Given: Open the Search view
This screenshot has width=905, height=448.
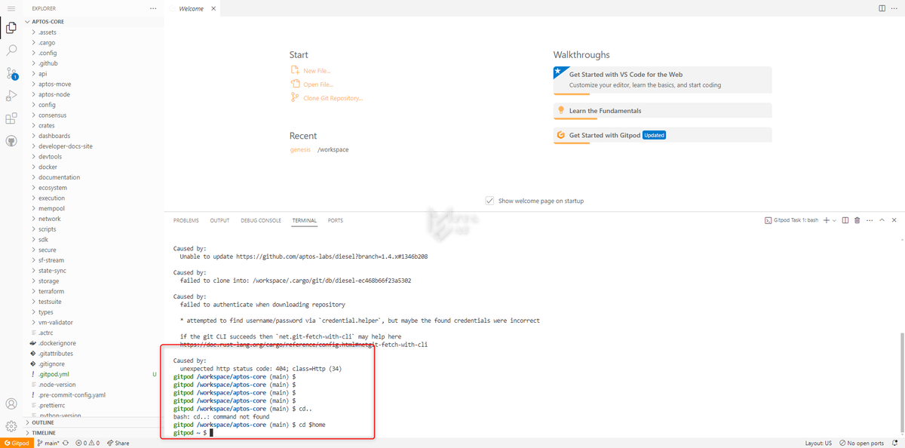Looking at the screenshot, I should (11, 51).
